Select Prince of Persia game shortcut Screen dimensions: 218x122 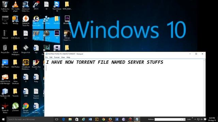46,36
